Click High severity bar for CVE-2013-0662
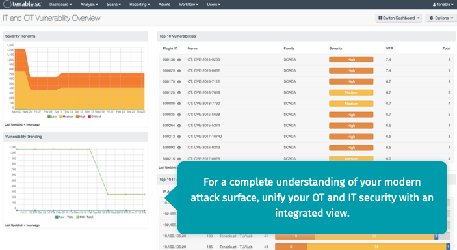The width and height of the screenshot is (457, 250). point(351,71)
